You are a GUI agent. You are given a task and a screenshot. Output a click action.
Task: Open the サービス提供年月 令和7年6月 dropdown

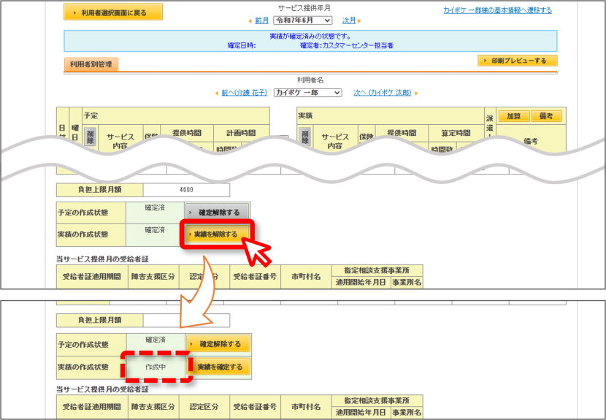pos(302,20)
